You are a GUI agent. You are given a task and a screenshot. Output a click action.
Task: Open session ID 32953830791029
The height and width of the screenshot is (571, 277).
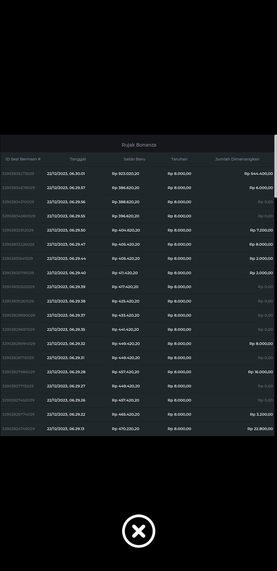[x=18, y=273]
